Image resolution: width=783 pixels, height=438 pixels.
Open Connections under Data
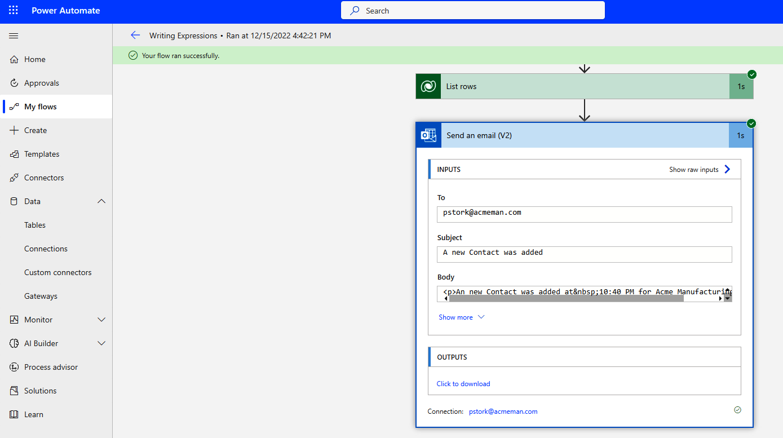click(x=46, y=249)
